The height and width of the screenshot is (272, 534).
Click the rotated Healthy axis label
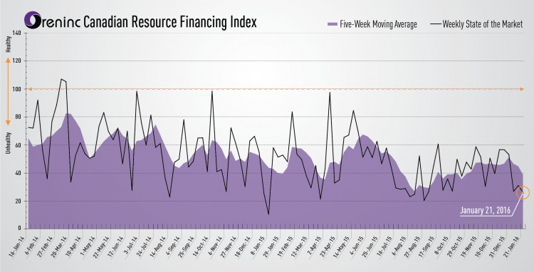click(x=8, y=44)
